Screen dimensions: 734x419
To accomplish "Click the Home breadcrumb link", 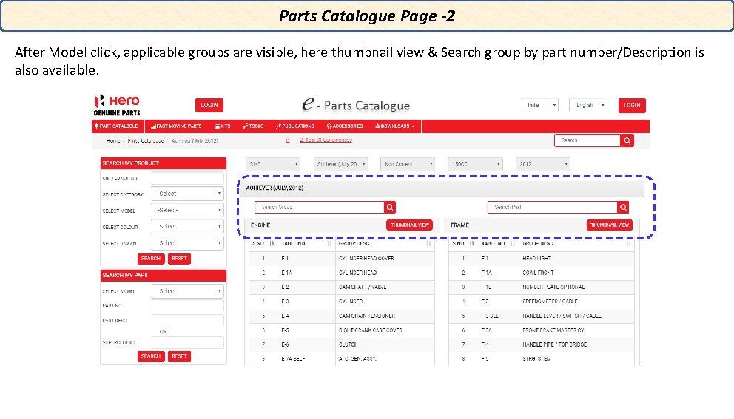I will [113, 140].
